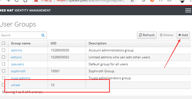192x99 pixels.
Task: Open the sophiroth group link
Action: 18,71
